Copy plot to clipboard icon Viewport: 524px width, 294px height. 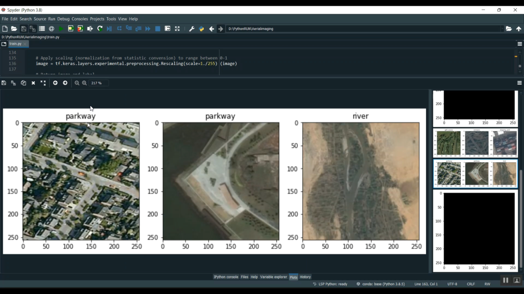[x=23, y=83]
